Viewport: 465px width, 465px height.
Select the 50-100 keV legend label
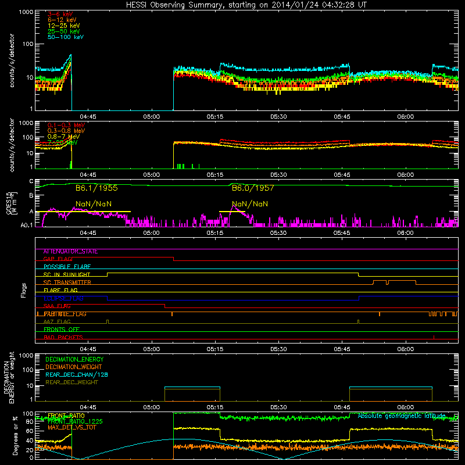pos(66,37)
